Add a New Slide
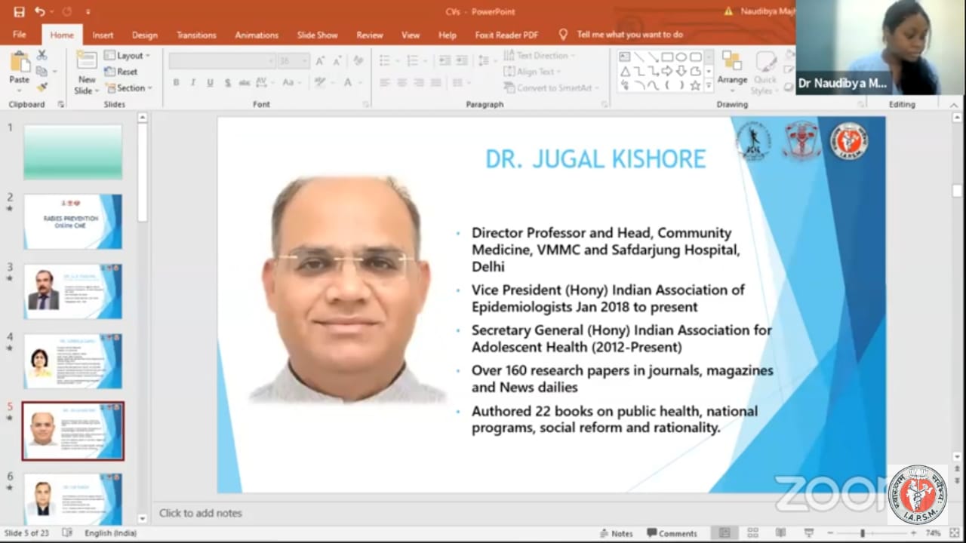966x543 pixels. click(86, 73)
